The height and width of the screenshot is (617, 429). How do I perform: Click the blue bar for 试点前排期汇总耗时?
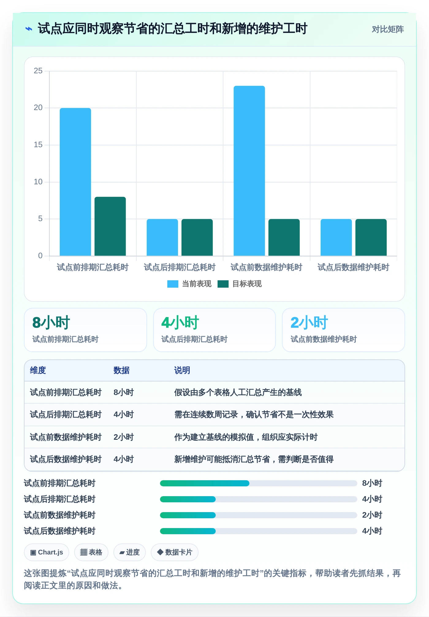coord(75,182)
